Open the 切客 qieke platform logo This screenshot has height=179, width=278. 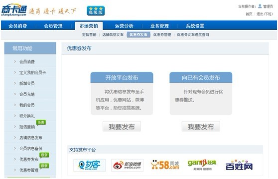point(90,165)
